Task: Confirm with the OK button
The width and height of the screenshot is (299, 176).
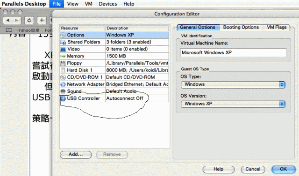Action: click(284, 169)
